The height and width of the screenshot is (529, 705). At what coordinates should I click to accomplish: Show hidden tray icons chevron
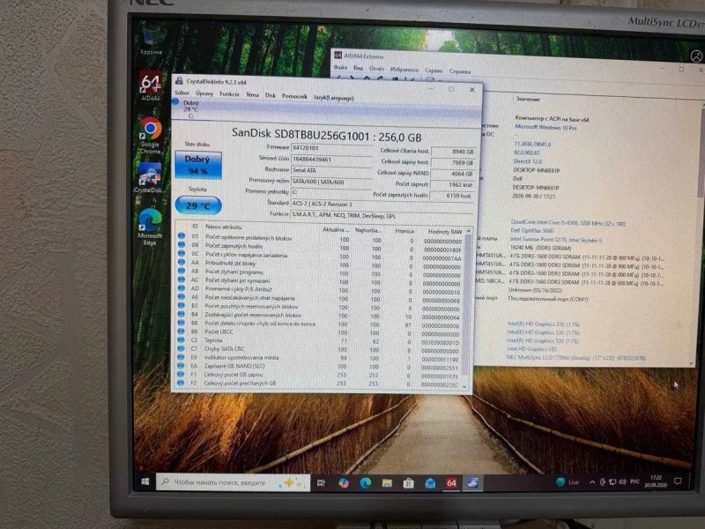pyautogui.click(x=592, y=482)
